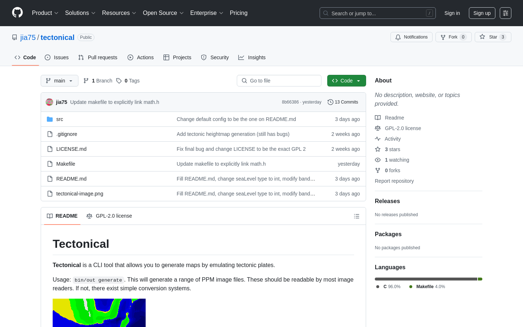This screenshot has height=327, width=523.
Task: Click the Makefile 4.0% language legend
Action: pos(427,287)
